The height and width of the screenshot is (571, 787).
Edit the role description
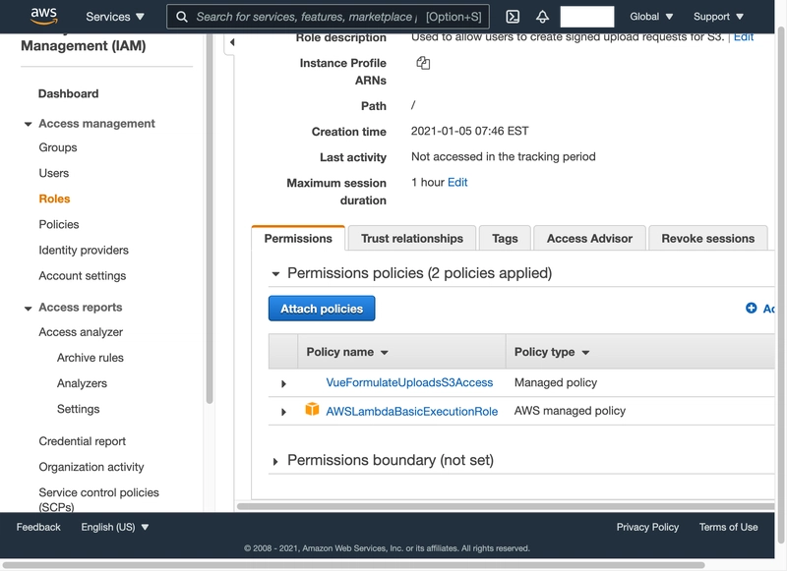[x=744, y=37]
